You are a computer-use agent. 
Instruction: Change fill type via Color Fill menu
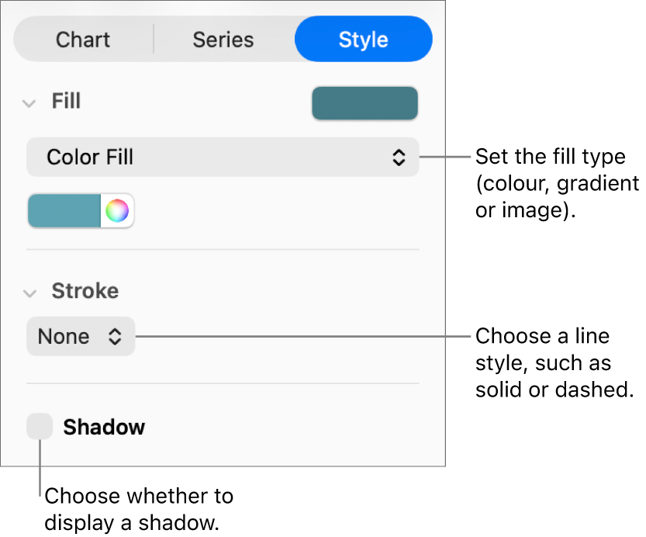click(223, 157)
